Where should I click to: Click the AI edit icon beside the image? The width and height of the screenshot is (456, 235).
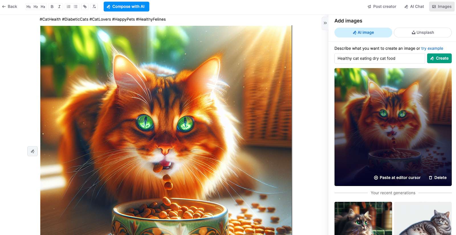pos(32,151)
